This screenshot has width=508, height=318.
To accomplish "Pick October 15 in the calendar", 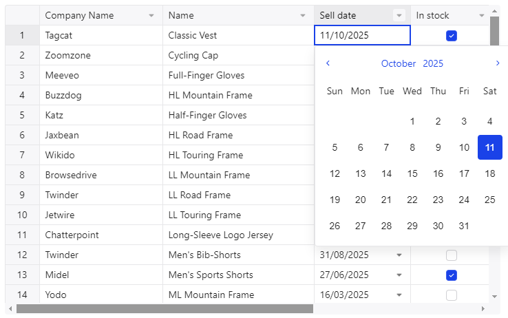I will [412, 173].
